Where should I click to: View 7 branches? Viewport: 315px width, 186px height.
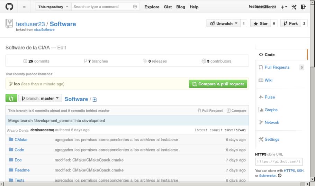pyautogui.click(x=96, y=61)
